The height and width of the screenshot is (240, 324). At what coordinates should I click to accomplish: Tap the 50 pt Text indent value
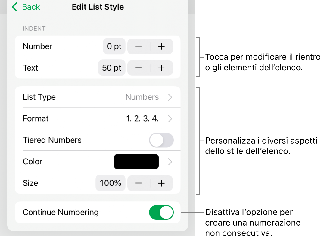[112, 68]
